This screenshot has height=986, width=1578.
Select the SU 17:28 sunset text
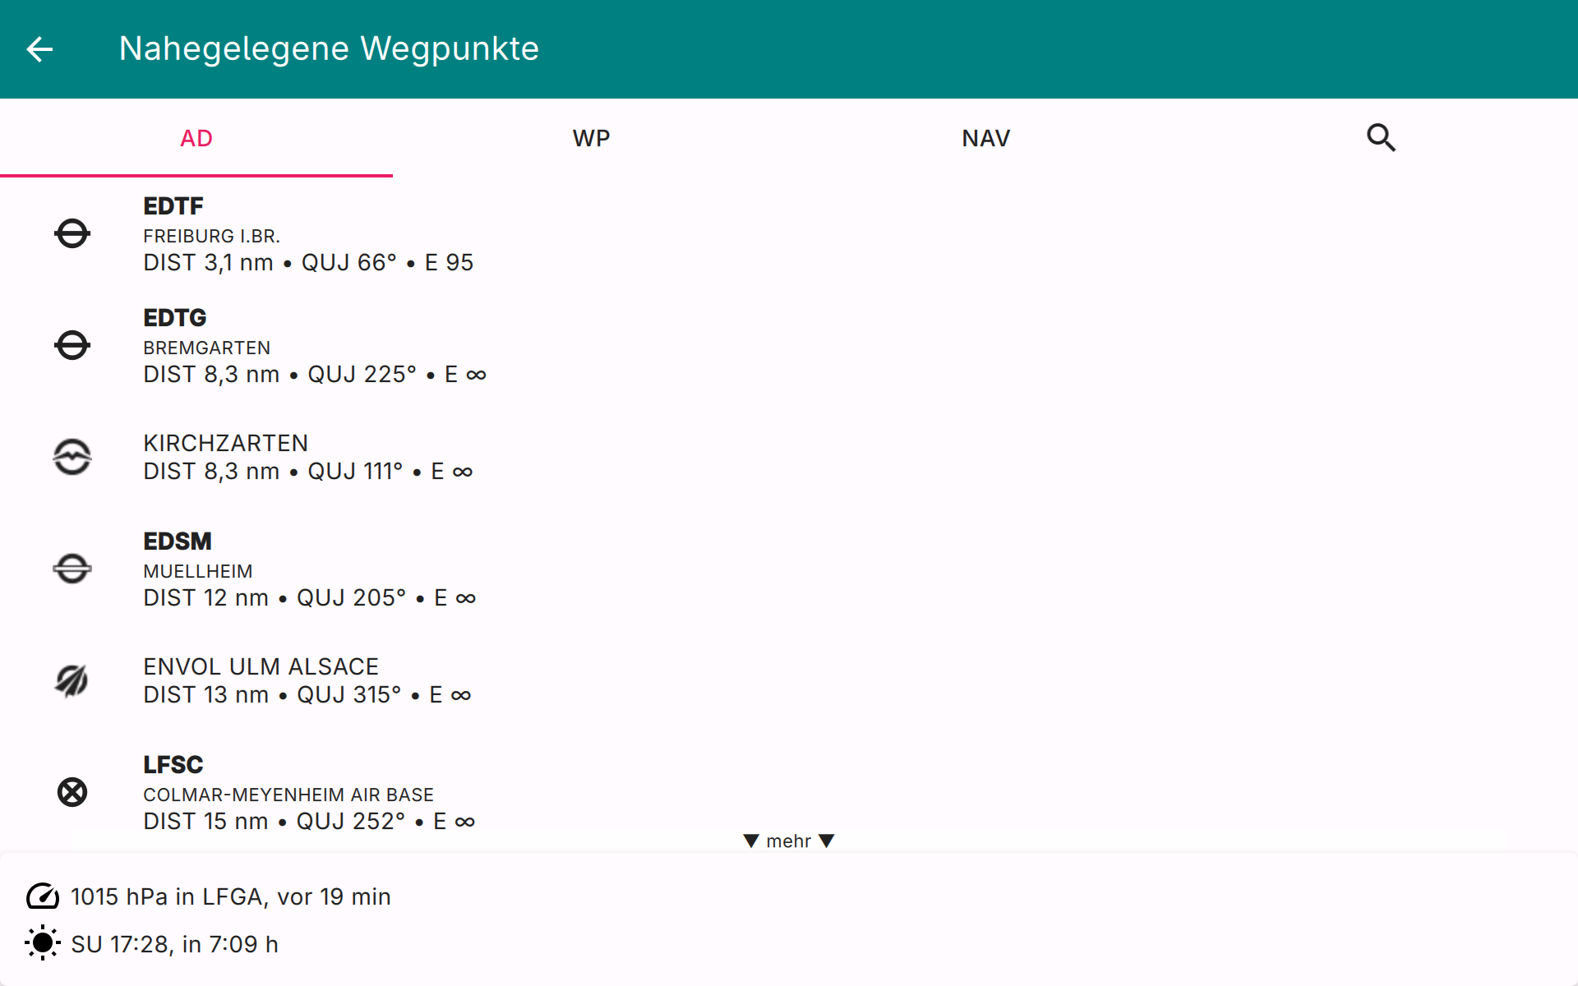point(174,944)
